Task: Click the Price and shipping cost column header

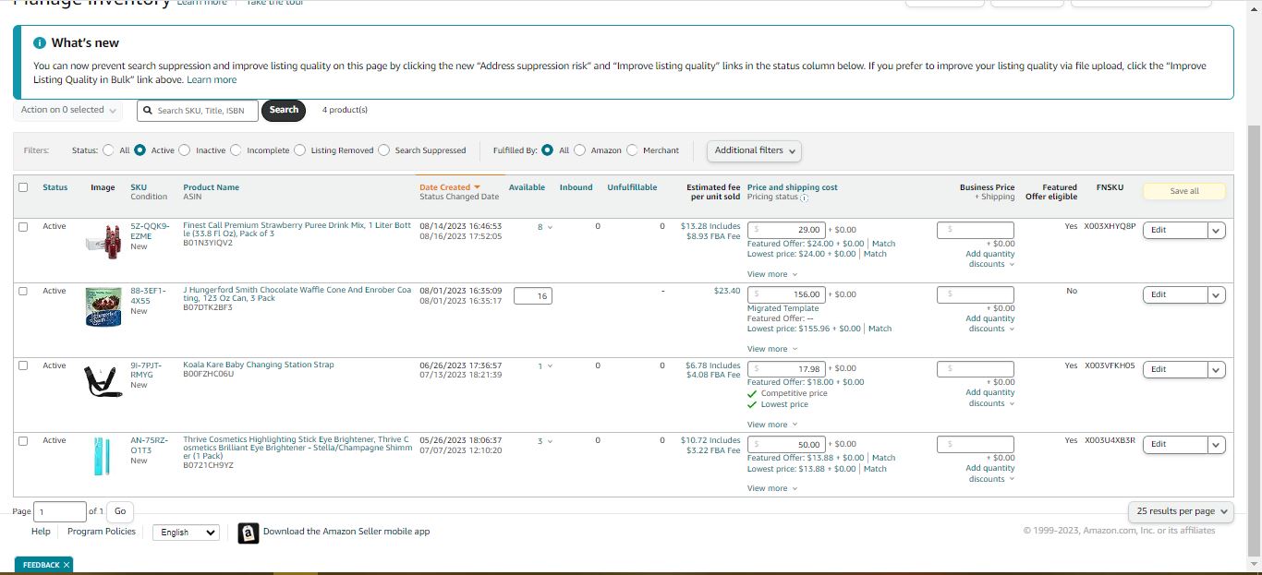Action: coord(792,187)
